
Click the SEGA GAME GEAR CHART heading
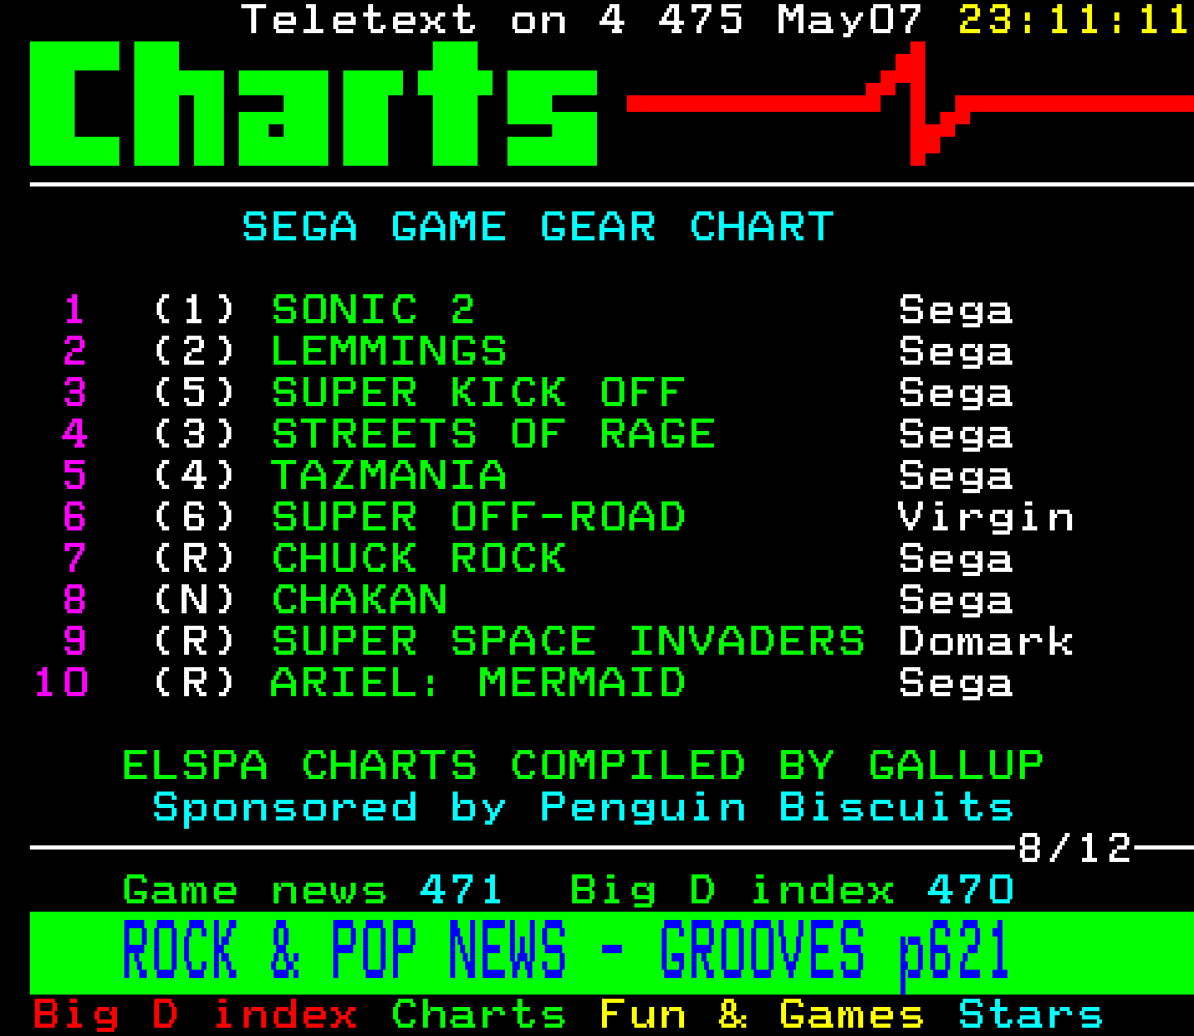click(x=538, y=227)
